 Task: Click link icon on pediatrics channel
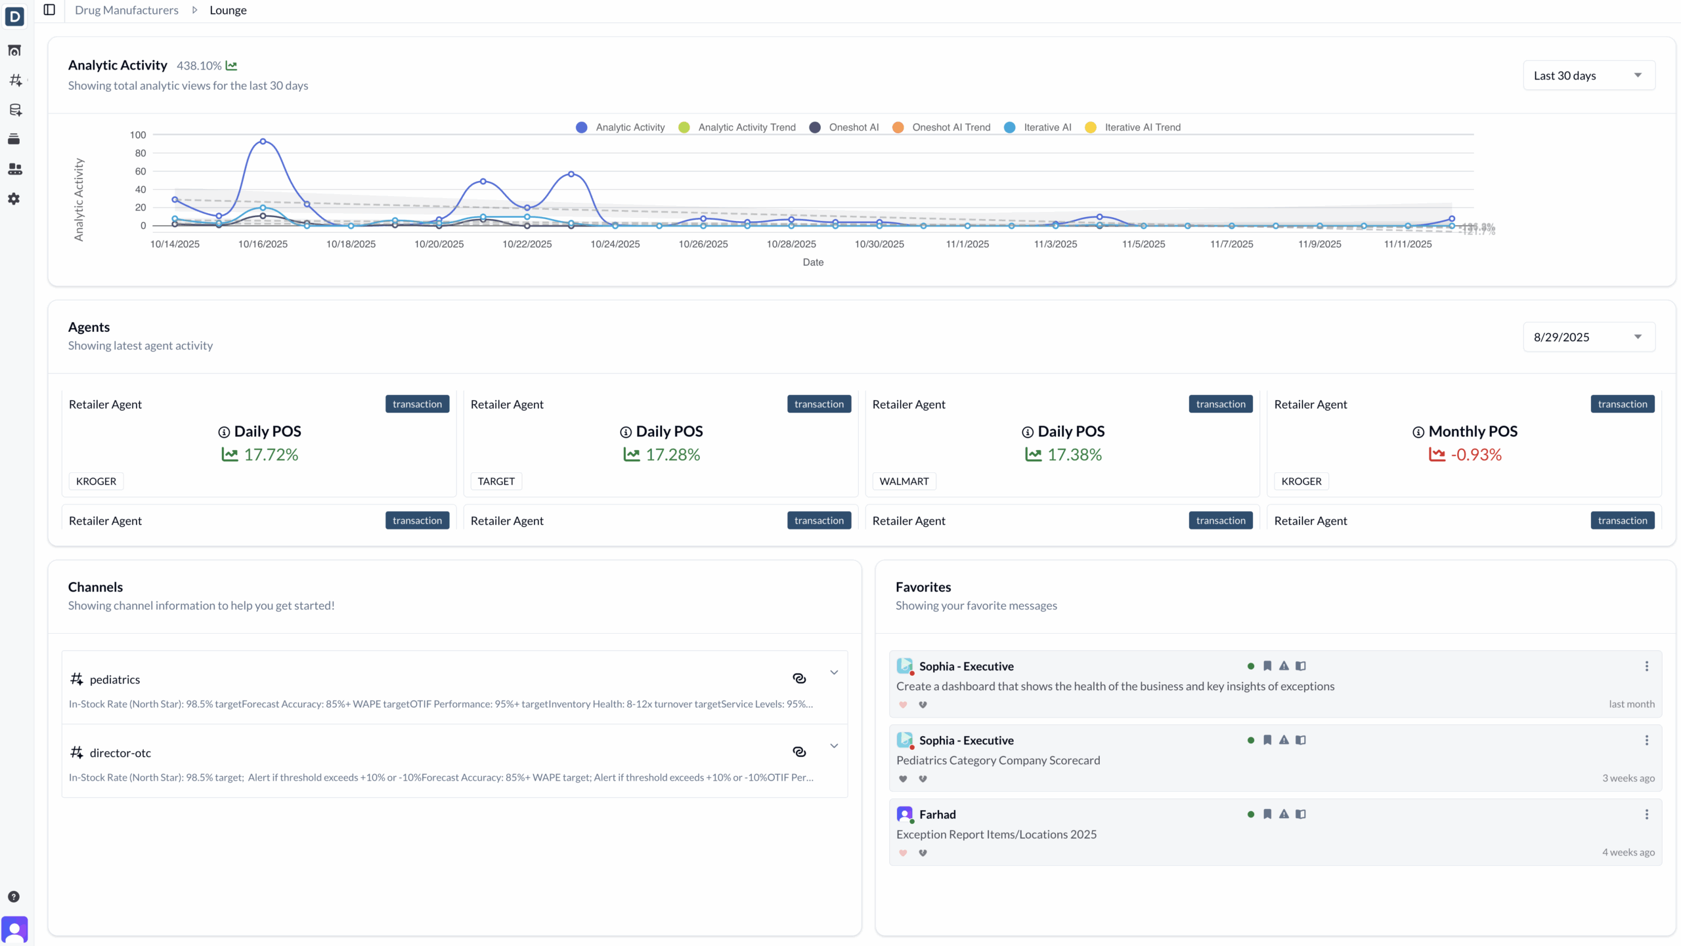click(x=799, y=679)
